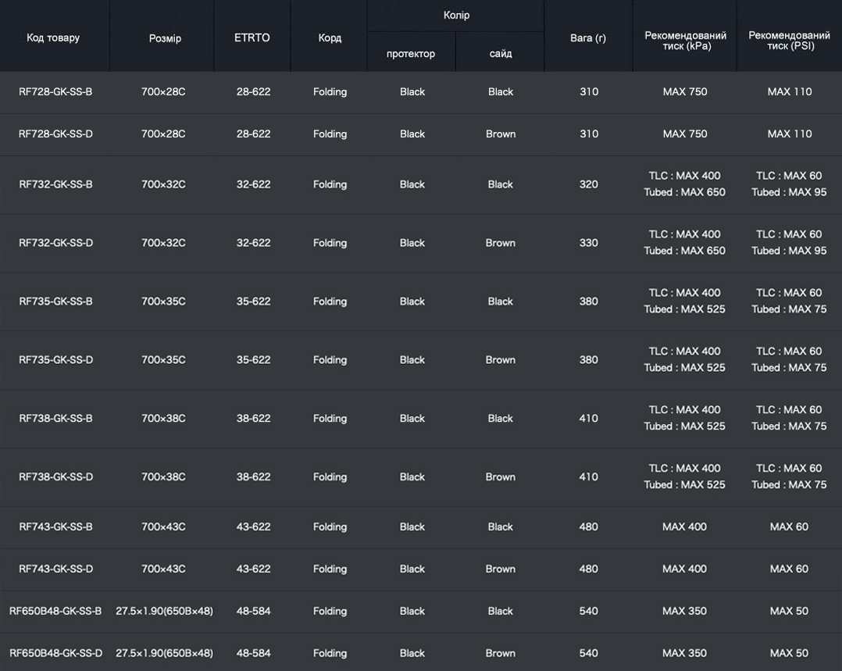
Task: Select the RF732-GK-SS-D row code
Action: click(x=55, y=243)
